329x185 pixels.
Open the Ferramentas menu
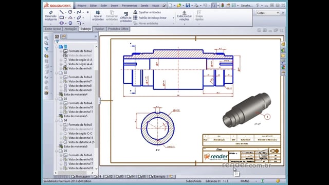[x=129, y=6]
